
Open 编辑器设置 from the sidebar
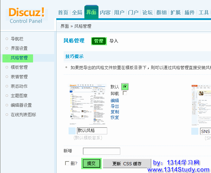(x=21, y=105)
